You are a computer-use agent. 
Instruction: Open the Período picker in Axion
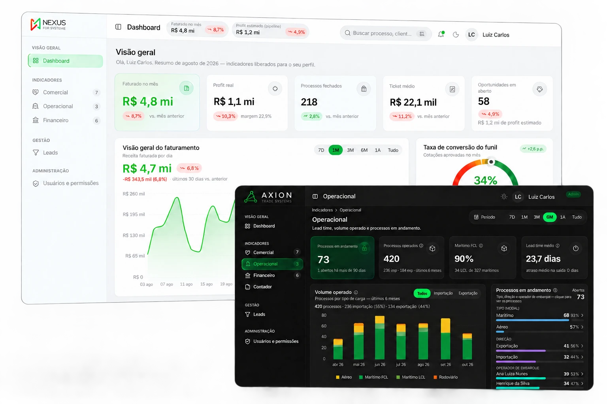coord(484,217)
